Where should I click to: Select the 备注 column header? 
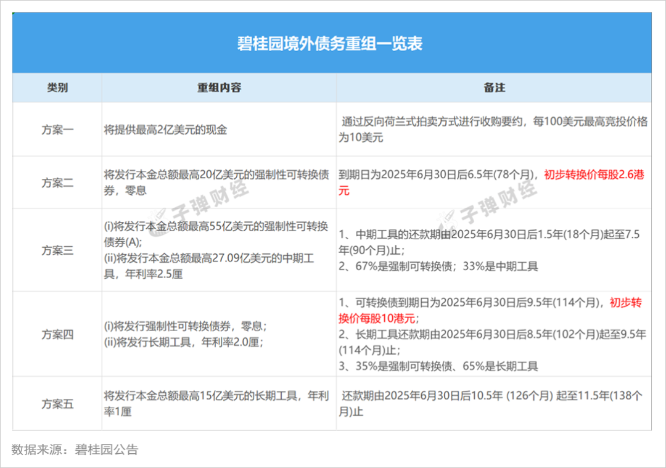coord(497,88)
